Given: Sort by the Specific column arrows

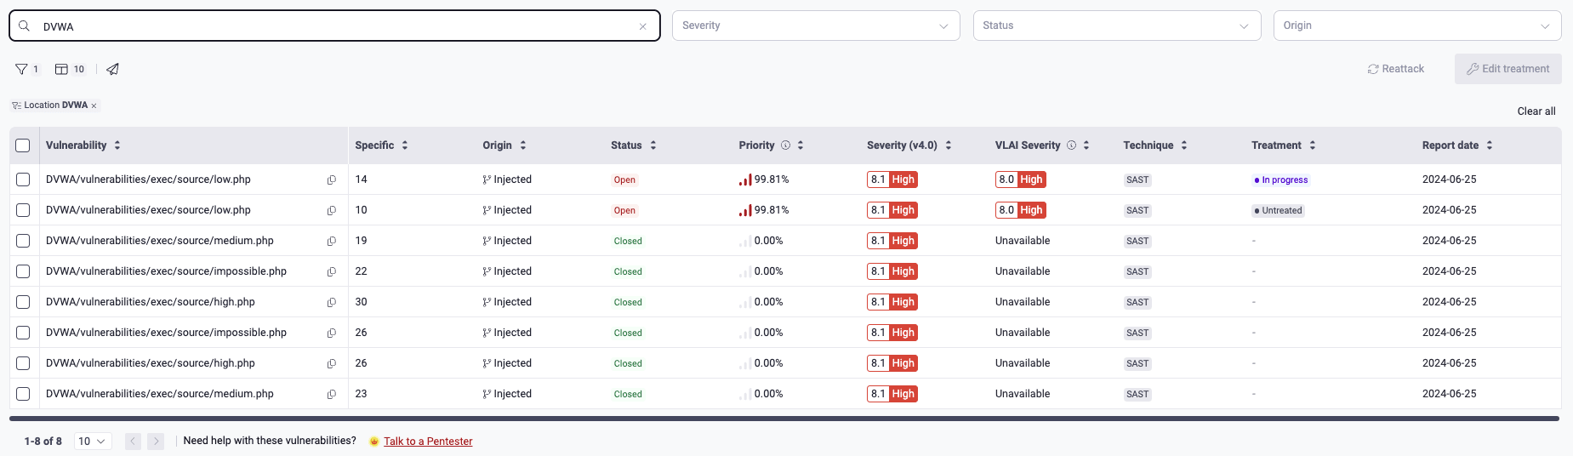Looking at the screenshot, I should point(405,145).
